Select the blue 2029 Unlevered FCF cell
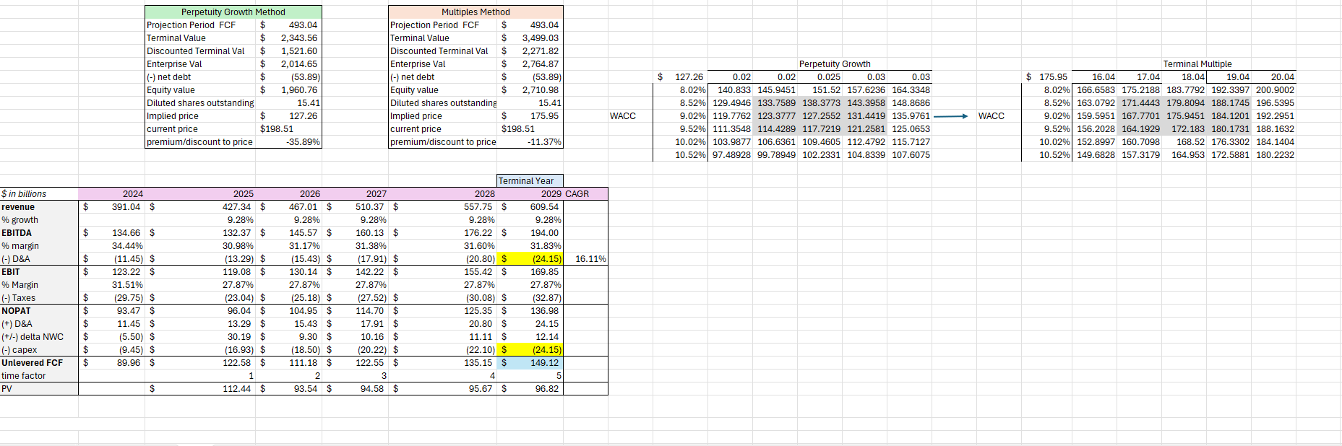1342x446 pixels. (x=530, y=363)
